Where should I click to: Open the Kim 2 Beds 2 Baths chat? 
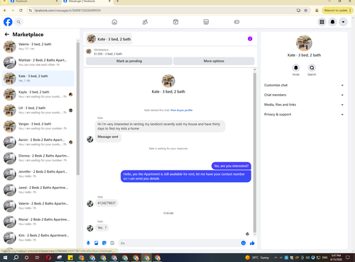click(38, 238)
